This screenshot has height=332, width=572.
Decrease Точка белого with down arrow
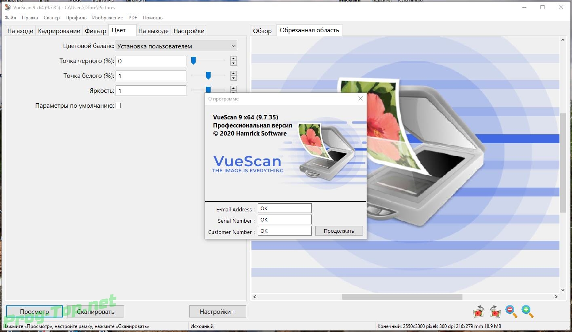233,78
